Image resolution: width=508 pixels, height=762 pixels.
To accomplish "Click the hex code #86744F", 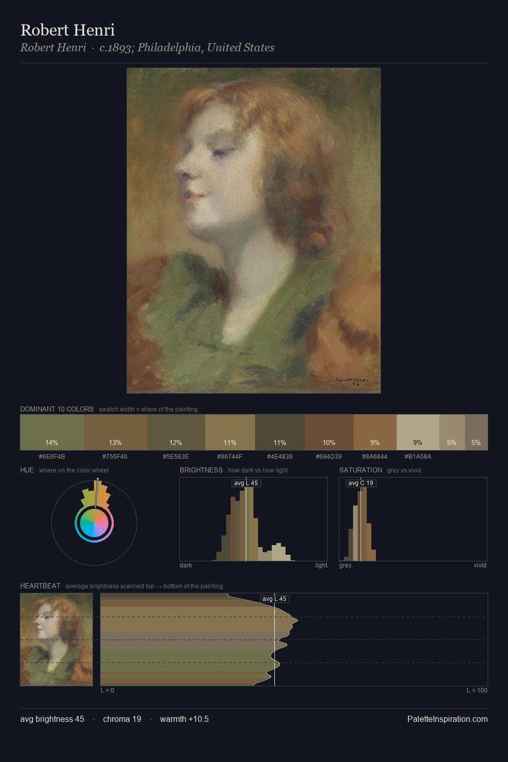I will point(230,457).
